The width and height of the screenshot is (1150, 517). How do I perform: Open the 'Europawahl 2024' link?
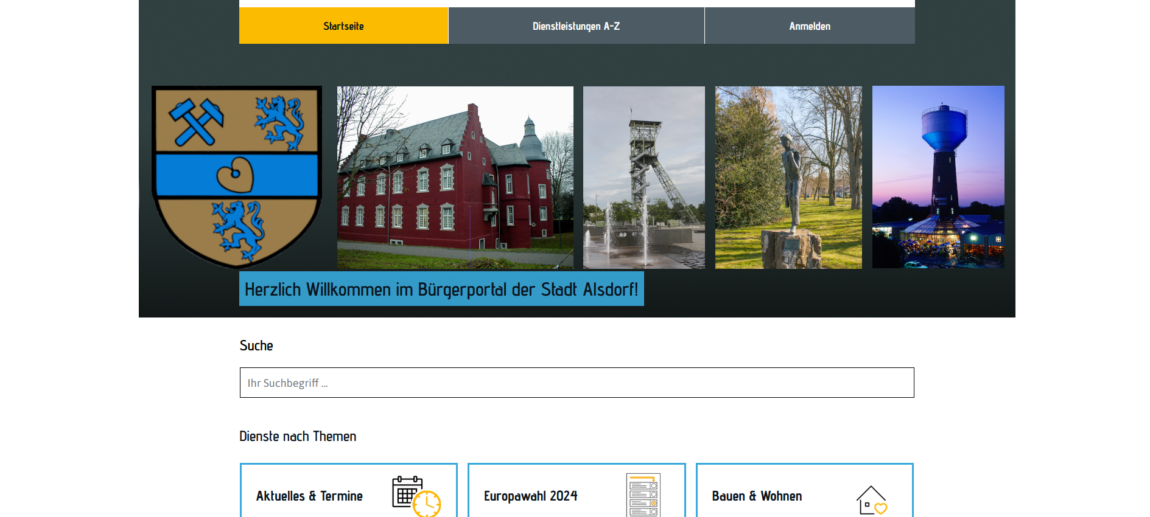coord(530,496)
